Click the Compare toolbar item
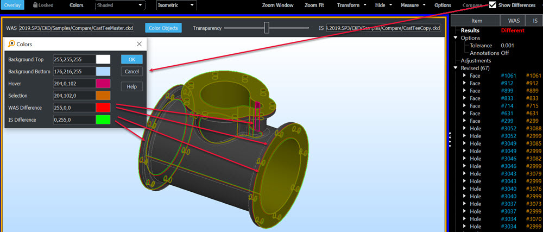Image resolution: width=543 pixels, height=232 pixels. [x=472, y=5]
